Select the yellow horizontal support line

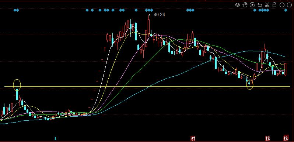147,87
